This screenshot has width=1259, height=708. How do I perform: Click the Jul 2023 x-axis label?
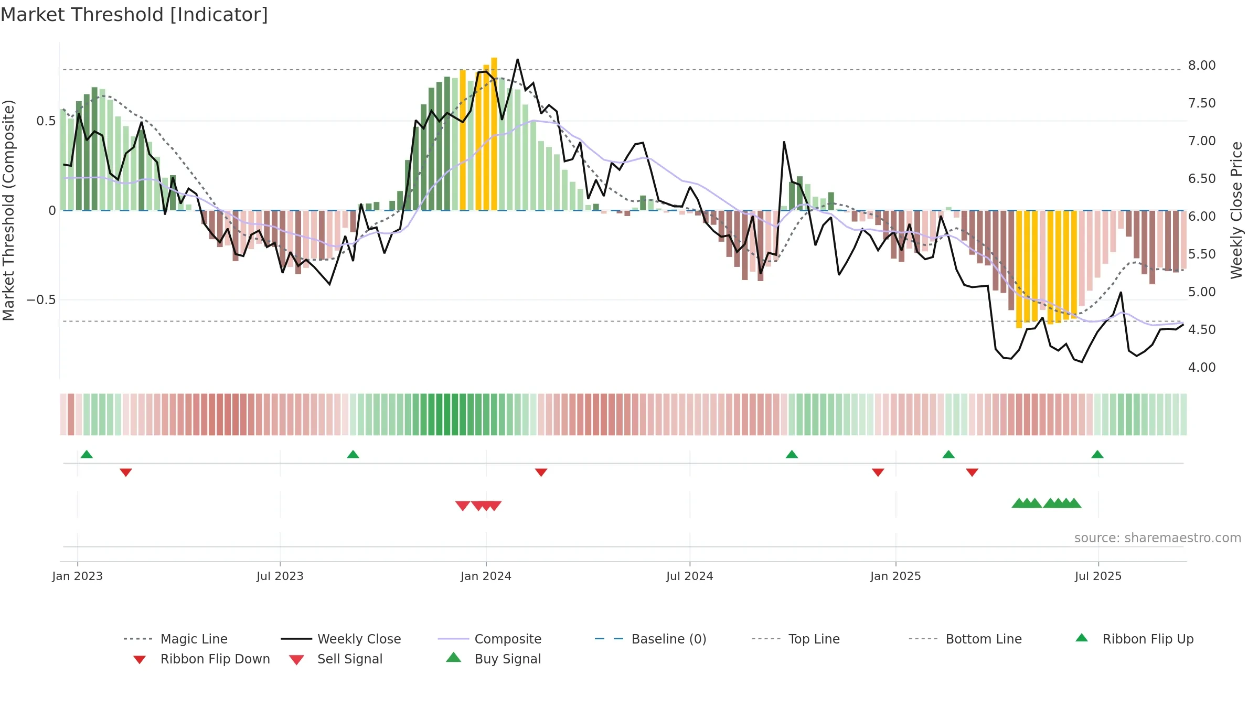coord(280,576)
